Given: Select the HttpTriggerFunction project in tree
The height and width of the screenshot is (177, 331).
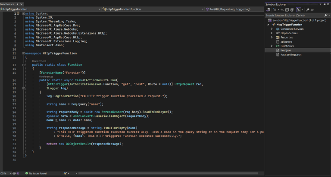Looking at the screenshot, I should click(289, 25).
